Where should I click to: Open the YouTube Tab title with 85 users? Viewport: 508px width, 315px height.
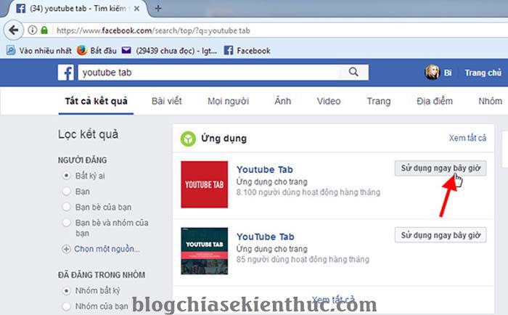tap(265, 237)
